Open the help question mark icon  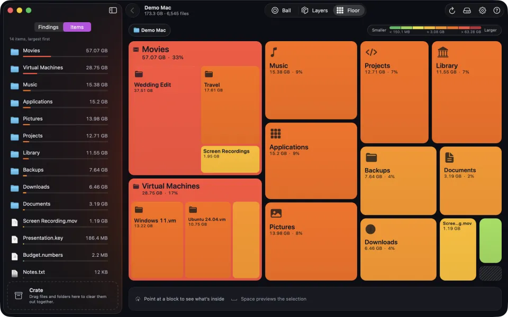tap(497, 11)
